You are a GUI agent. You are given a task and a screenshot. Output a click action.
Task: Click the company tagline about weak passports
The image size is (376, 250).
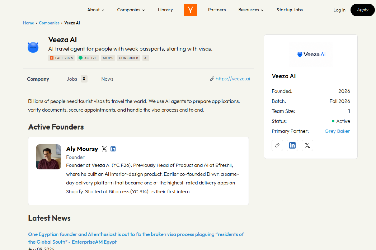[x=130, y=49]
